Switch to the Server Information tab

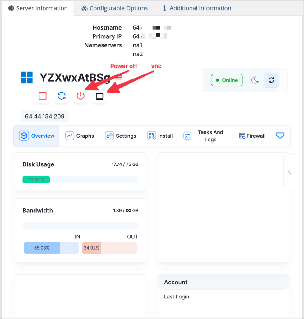click(x=38, y=8)
